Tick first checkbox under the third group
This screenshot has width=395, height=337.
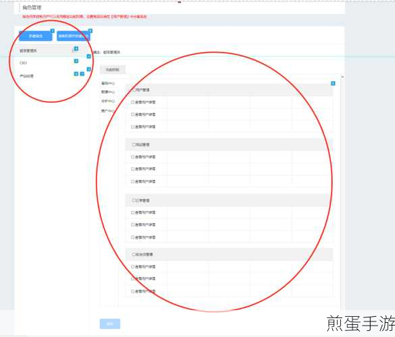tap(133, 212)
